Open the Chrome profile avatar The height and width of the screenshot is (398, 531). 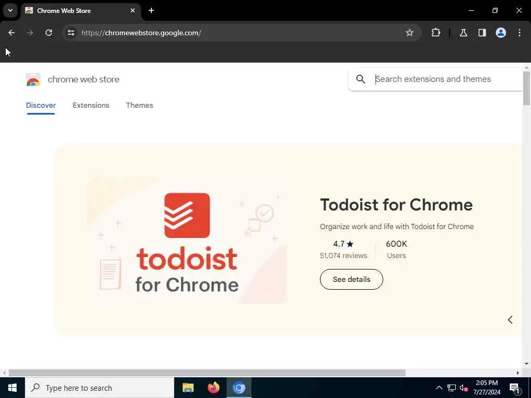point(501,33)
